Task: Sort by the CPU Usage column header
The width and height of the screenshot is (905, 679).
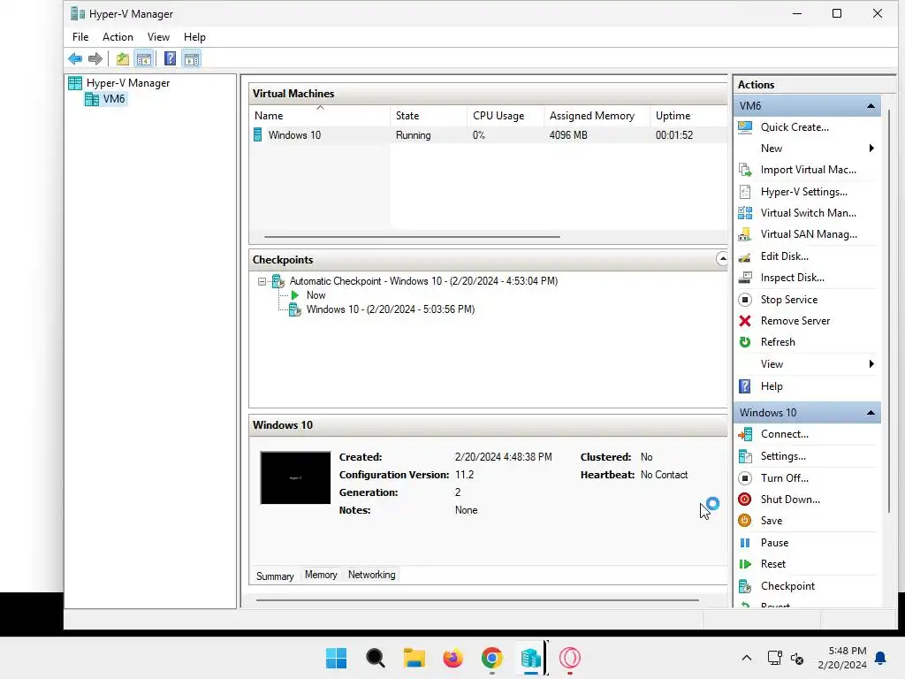Action: click(506, 116)
